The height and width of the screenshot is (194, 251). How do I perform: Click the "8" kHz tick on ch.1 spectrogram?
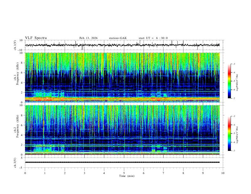pyautogui.click(x=22, y=63)
